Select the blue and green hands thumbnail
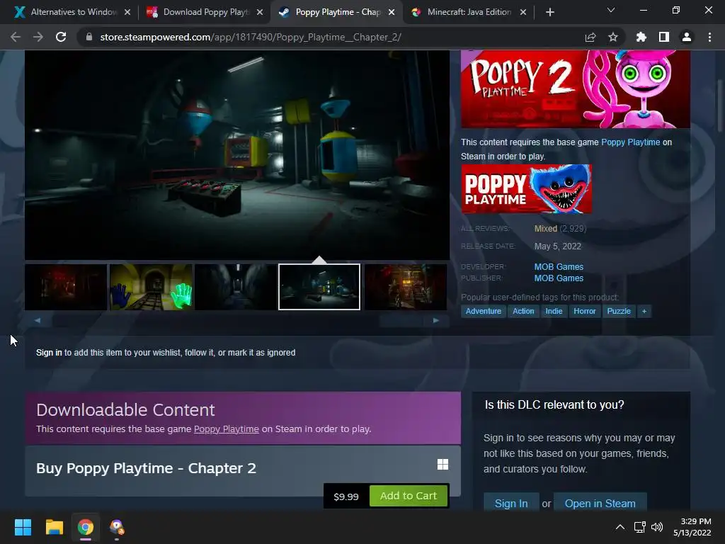The image size is (725, 544). pos(151,287)
